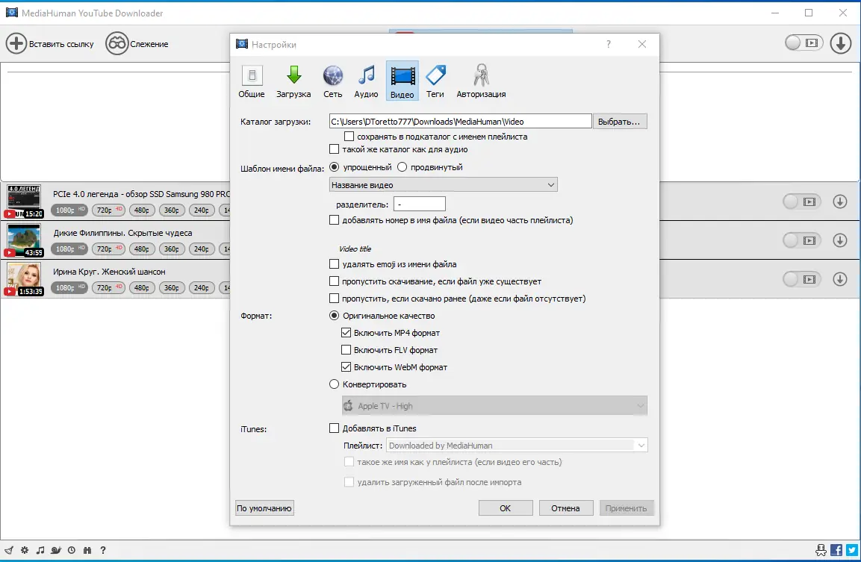Viewport: 861px width, 562px height.
Task: Select Оригинальное качество radio button
Action: (334, 315)
